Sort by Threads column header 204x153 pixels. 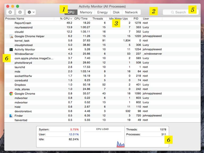[x=98, y=19]
